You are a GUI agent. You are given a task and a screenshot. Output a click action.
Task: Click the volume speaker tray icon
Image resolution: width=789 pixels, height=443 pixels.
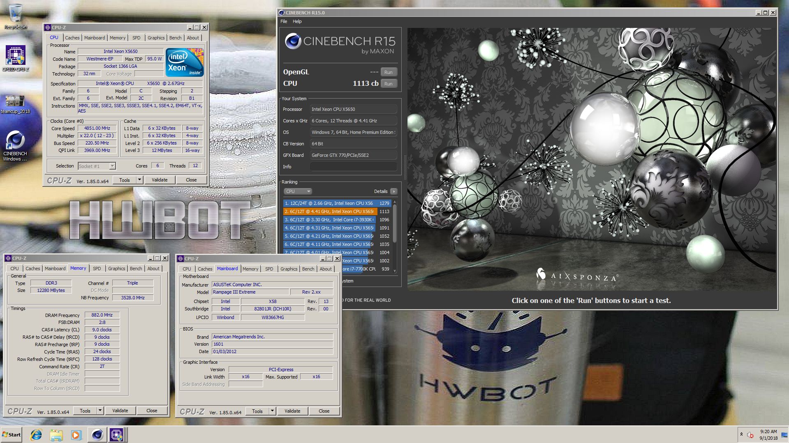[750, 435]
